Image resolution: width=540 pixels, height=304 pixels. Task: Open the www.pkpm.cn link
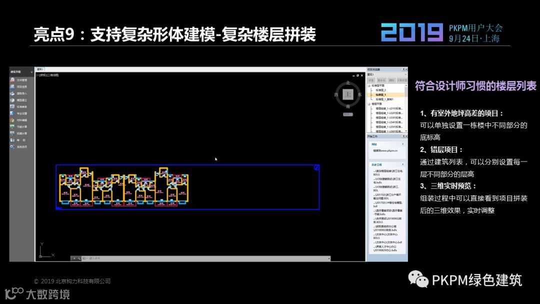coord(385,150)
